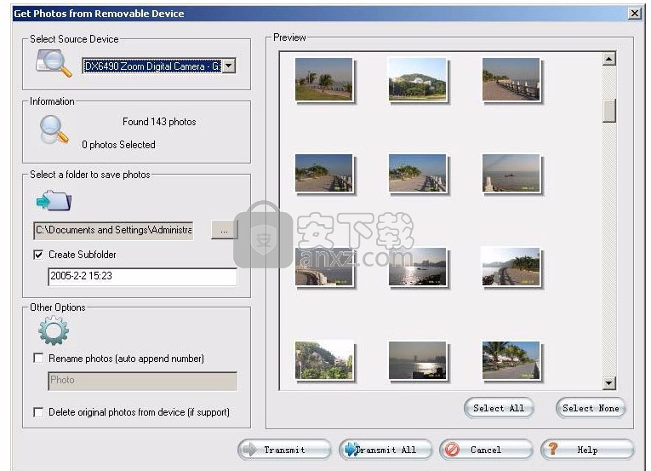Image resolution: width=651 pixels, height=471 pixels.
Task: Click the question mark Help icon
Action: pos(554,450)
